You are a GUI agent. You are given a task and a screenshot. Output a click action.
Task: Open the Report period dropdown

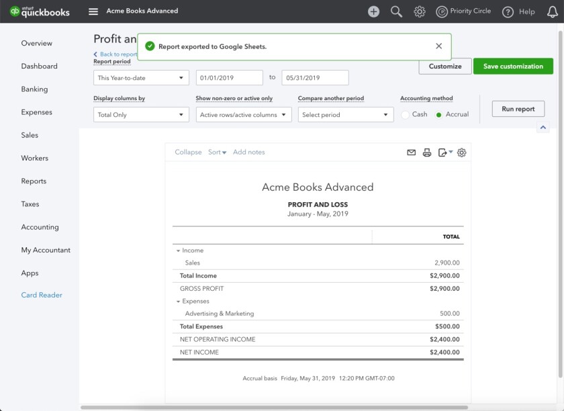(x=141, y=78)
